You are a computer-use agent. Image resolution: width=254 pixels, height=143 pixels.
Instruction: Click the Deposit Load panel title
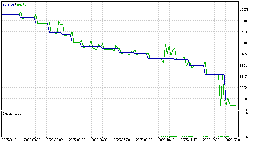(12, 114)
